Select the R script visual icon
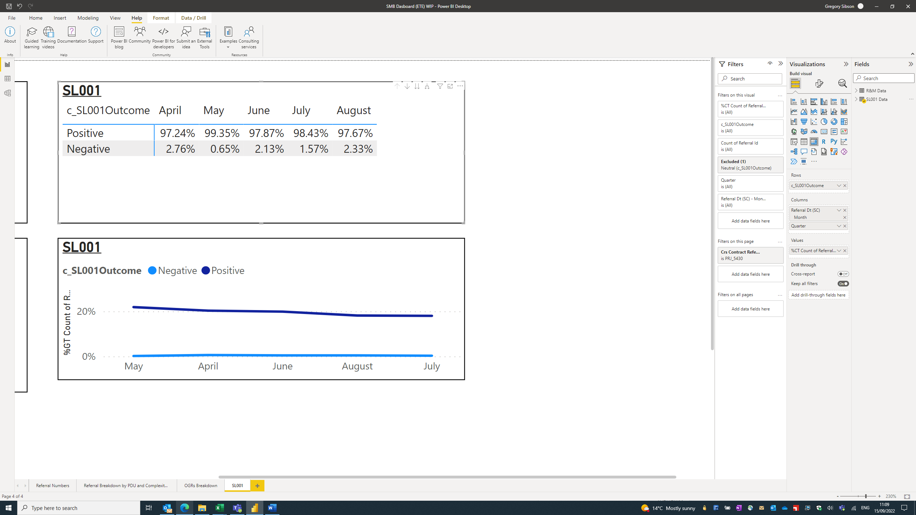The image size is (916, 515). [x=824, y=142]
